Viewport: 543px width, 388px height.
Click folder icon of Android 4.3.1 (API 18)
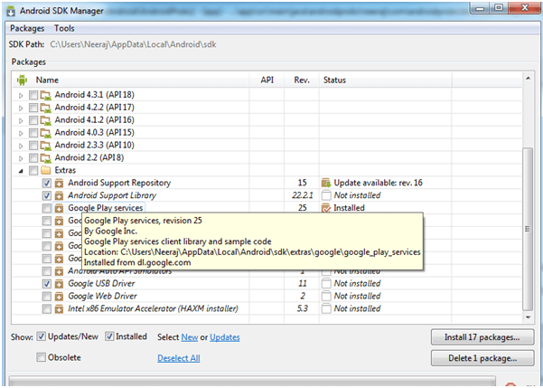click(x=45, y=95)
